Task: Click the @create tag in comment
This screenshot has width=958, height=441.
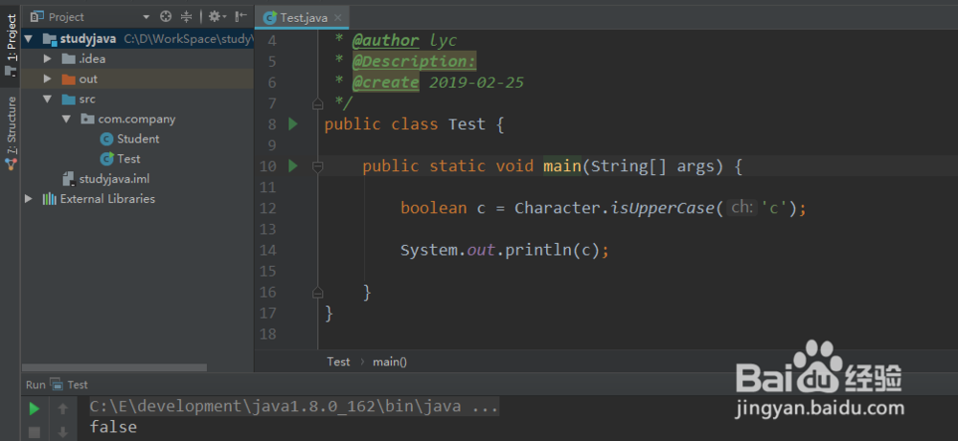Action: tap(385, 82)
